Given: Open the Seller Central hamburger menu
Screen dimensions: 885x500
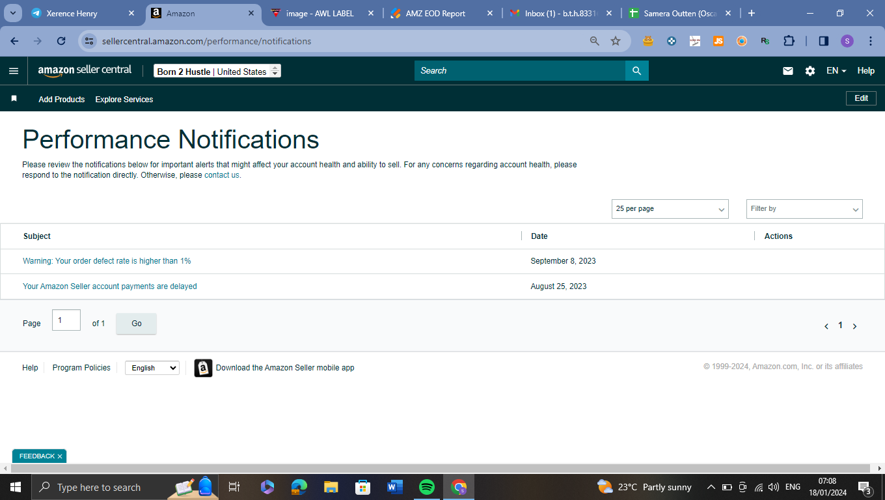Looking at the screenshot, I should click(14, 71).
